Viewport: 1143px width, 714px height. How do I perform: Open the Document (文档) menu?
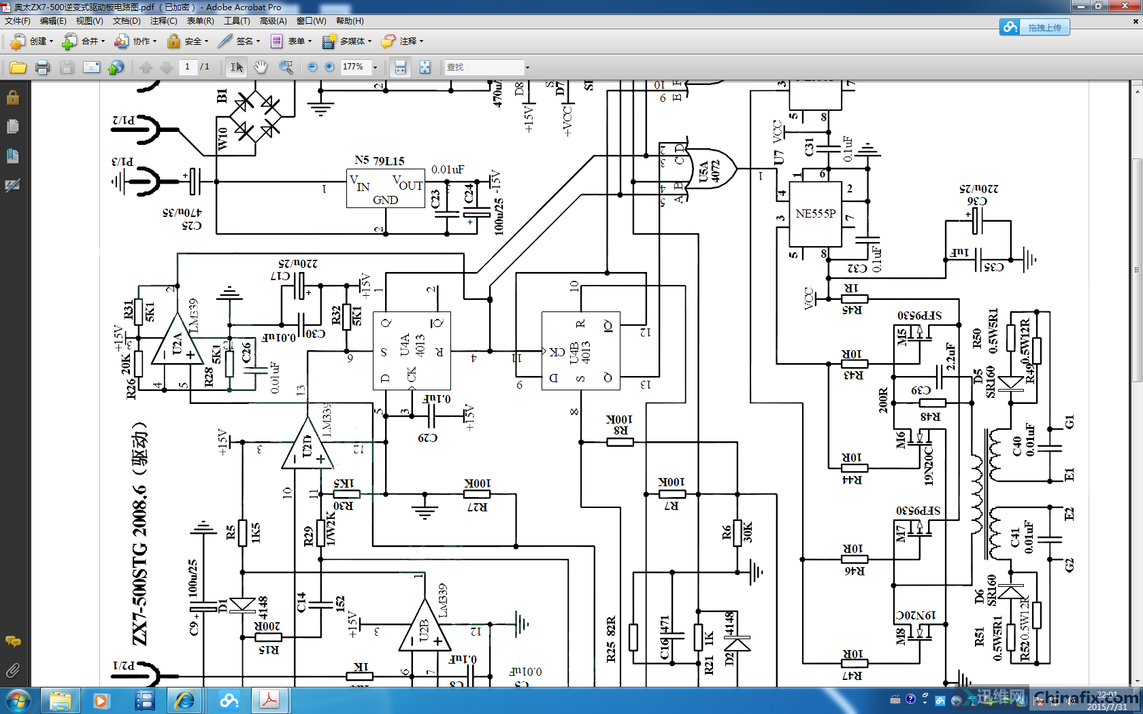tap(127, 21)
